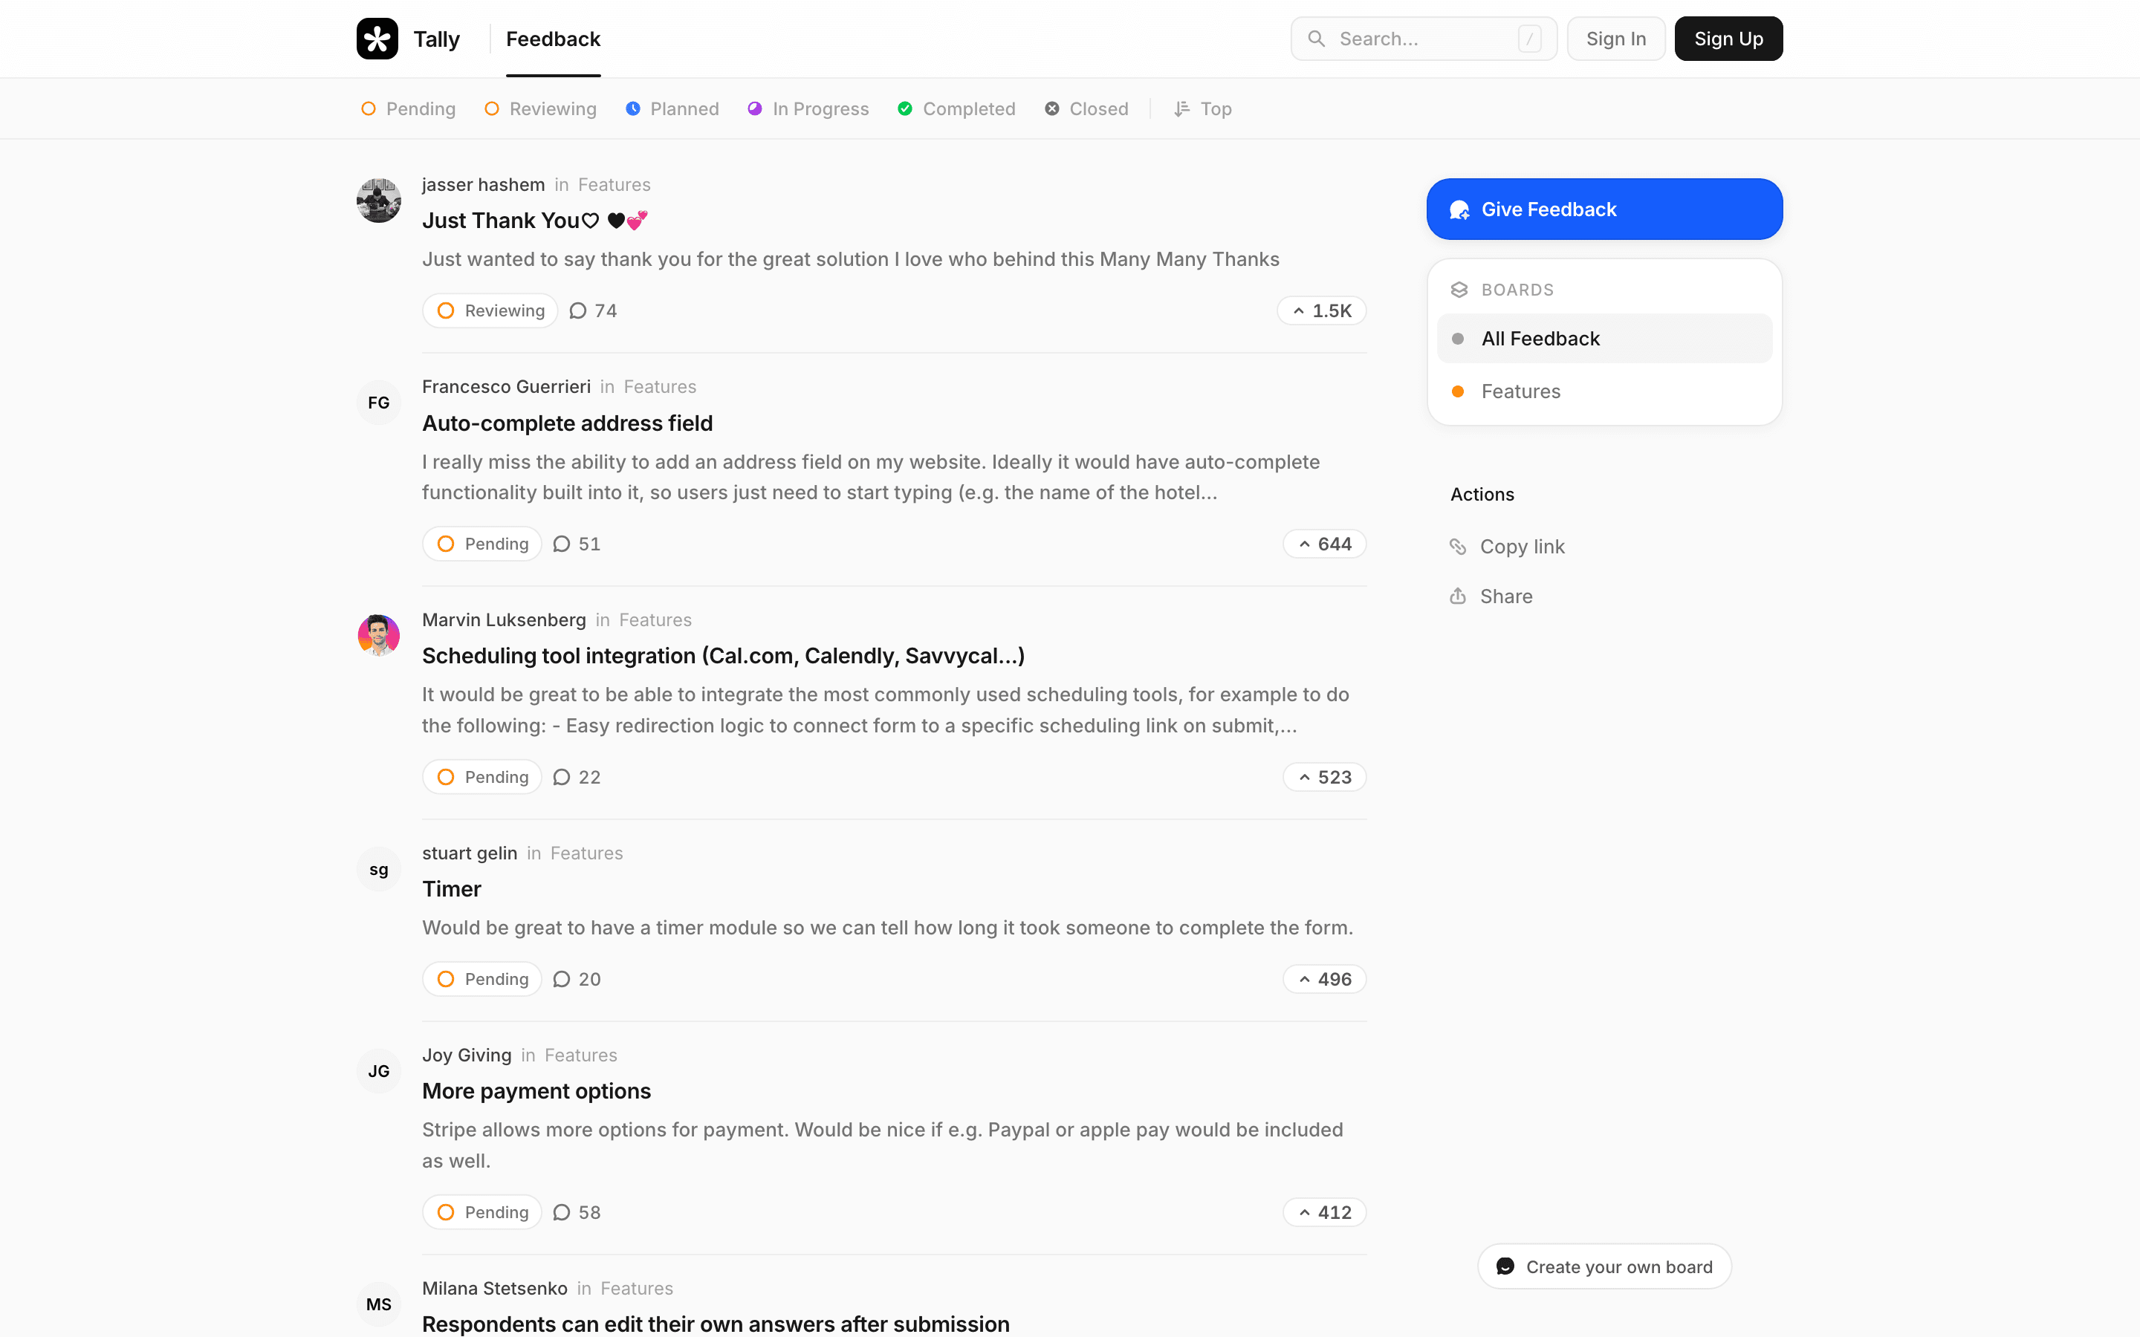
Task: Upvote the Scheduling tool integration post (523)
Action: click(x=1325, y=777)
